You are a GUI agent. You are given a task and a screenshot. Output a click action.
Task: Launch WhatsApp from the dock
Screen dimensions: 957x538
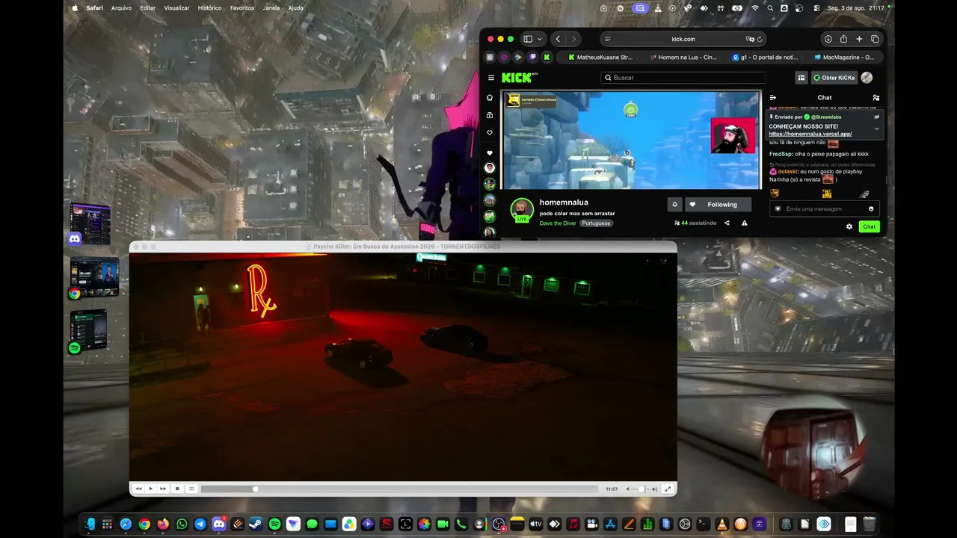coord(182,524)
